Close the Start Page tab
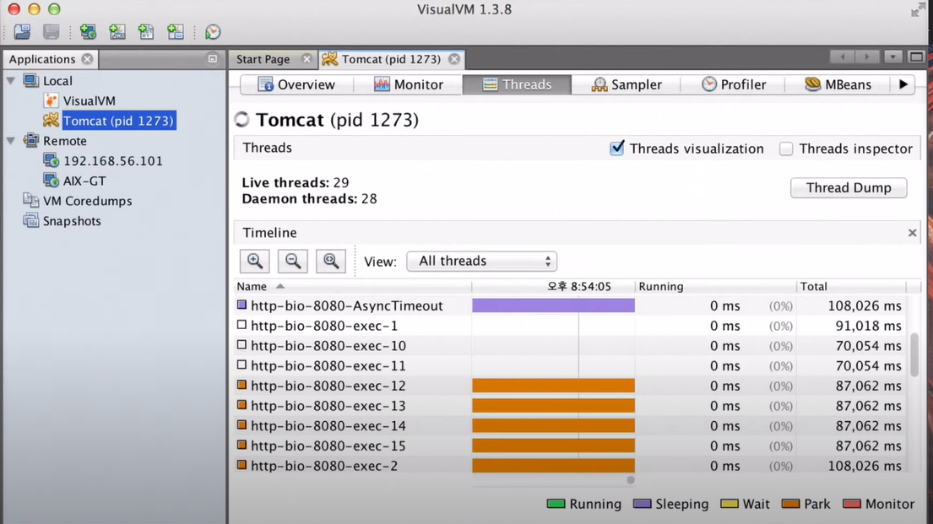The height and width of the screenshot is (524, 933). point(306,59)
